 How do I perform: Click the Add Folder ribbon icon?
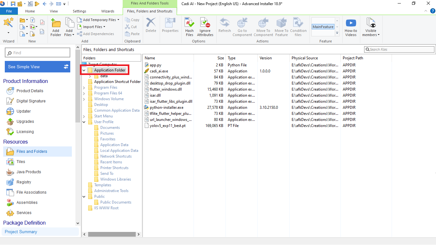pos(56,27)
